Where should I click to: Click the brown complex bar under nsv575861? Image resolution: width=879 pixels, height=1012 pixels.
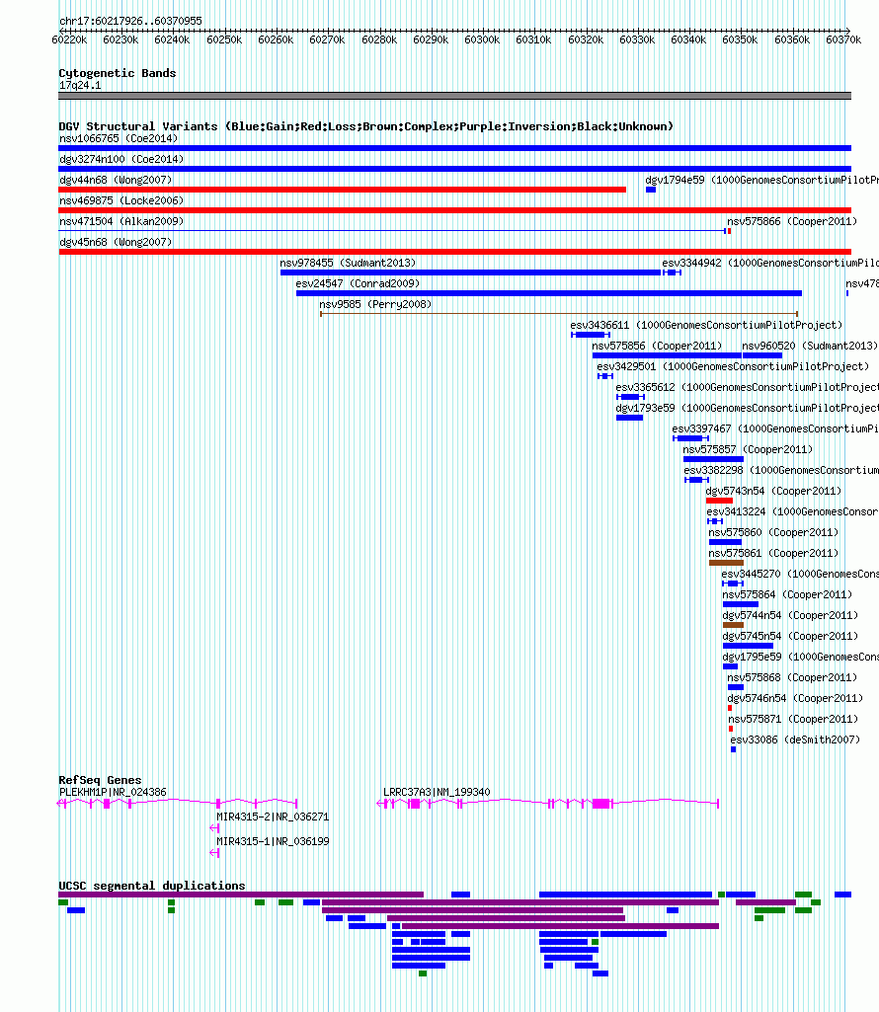click(x=727, y=563)
